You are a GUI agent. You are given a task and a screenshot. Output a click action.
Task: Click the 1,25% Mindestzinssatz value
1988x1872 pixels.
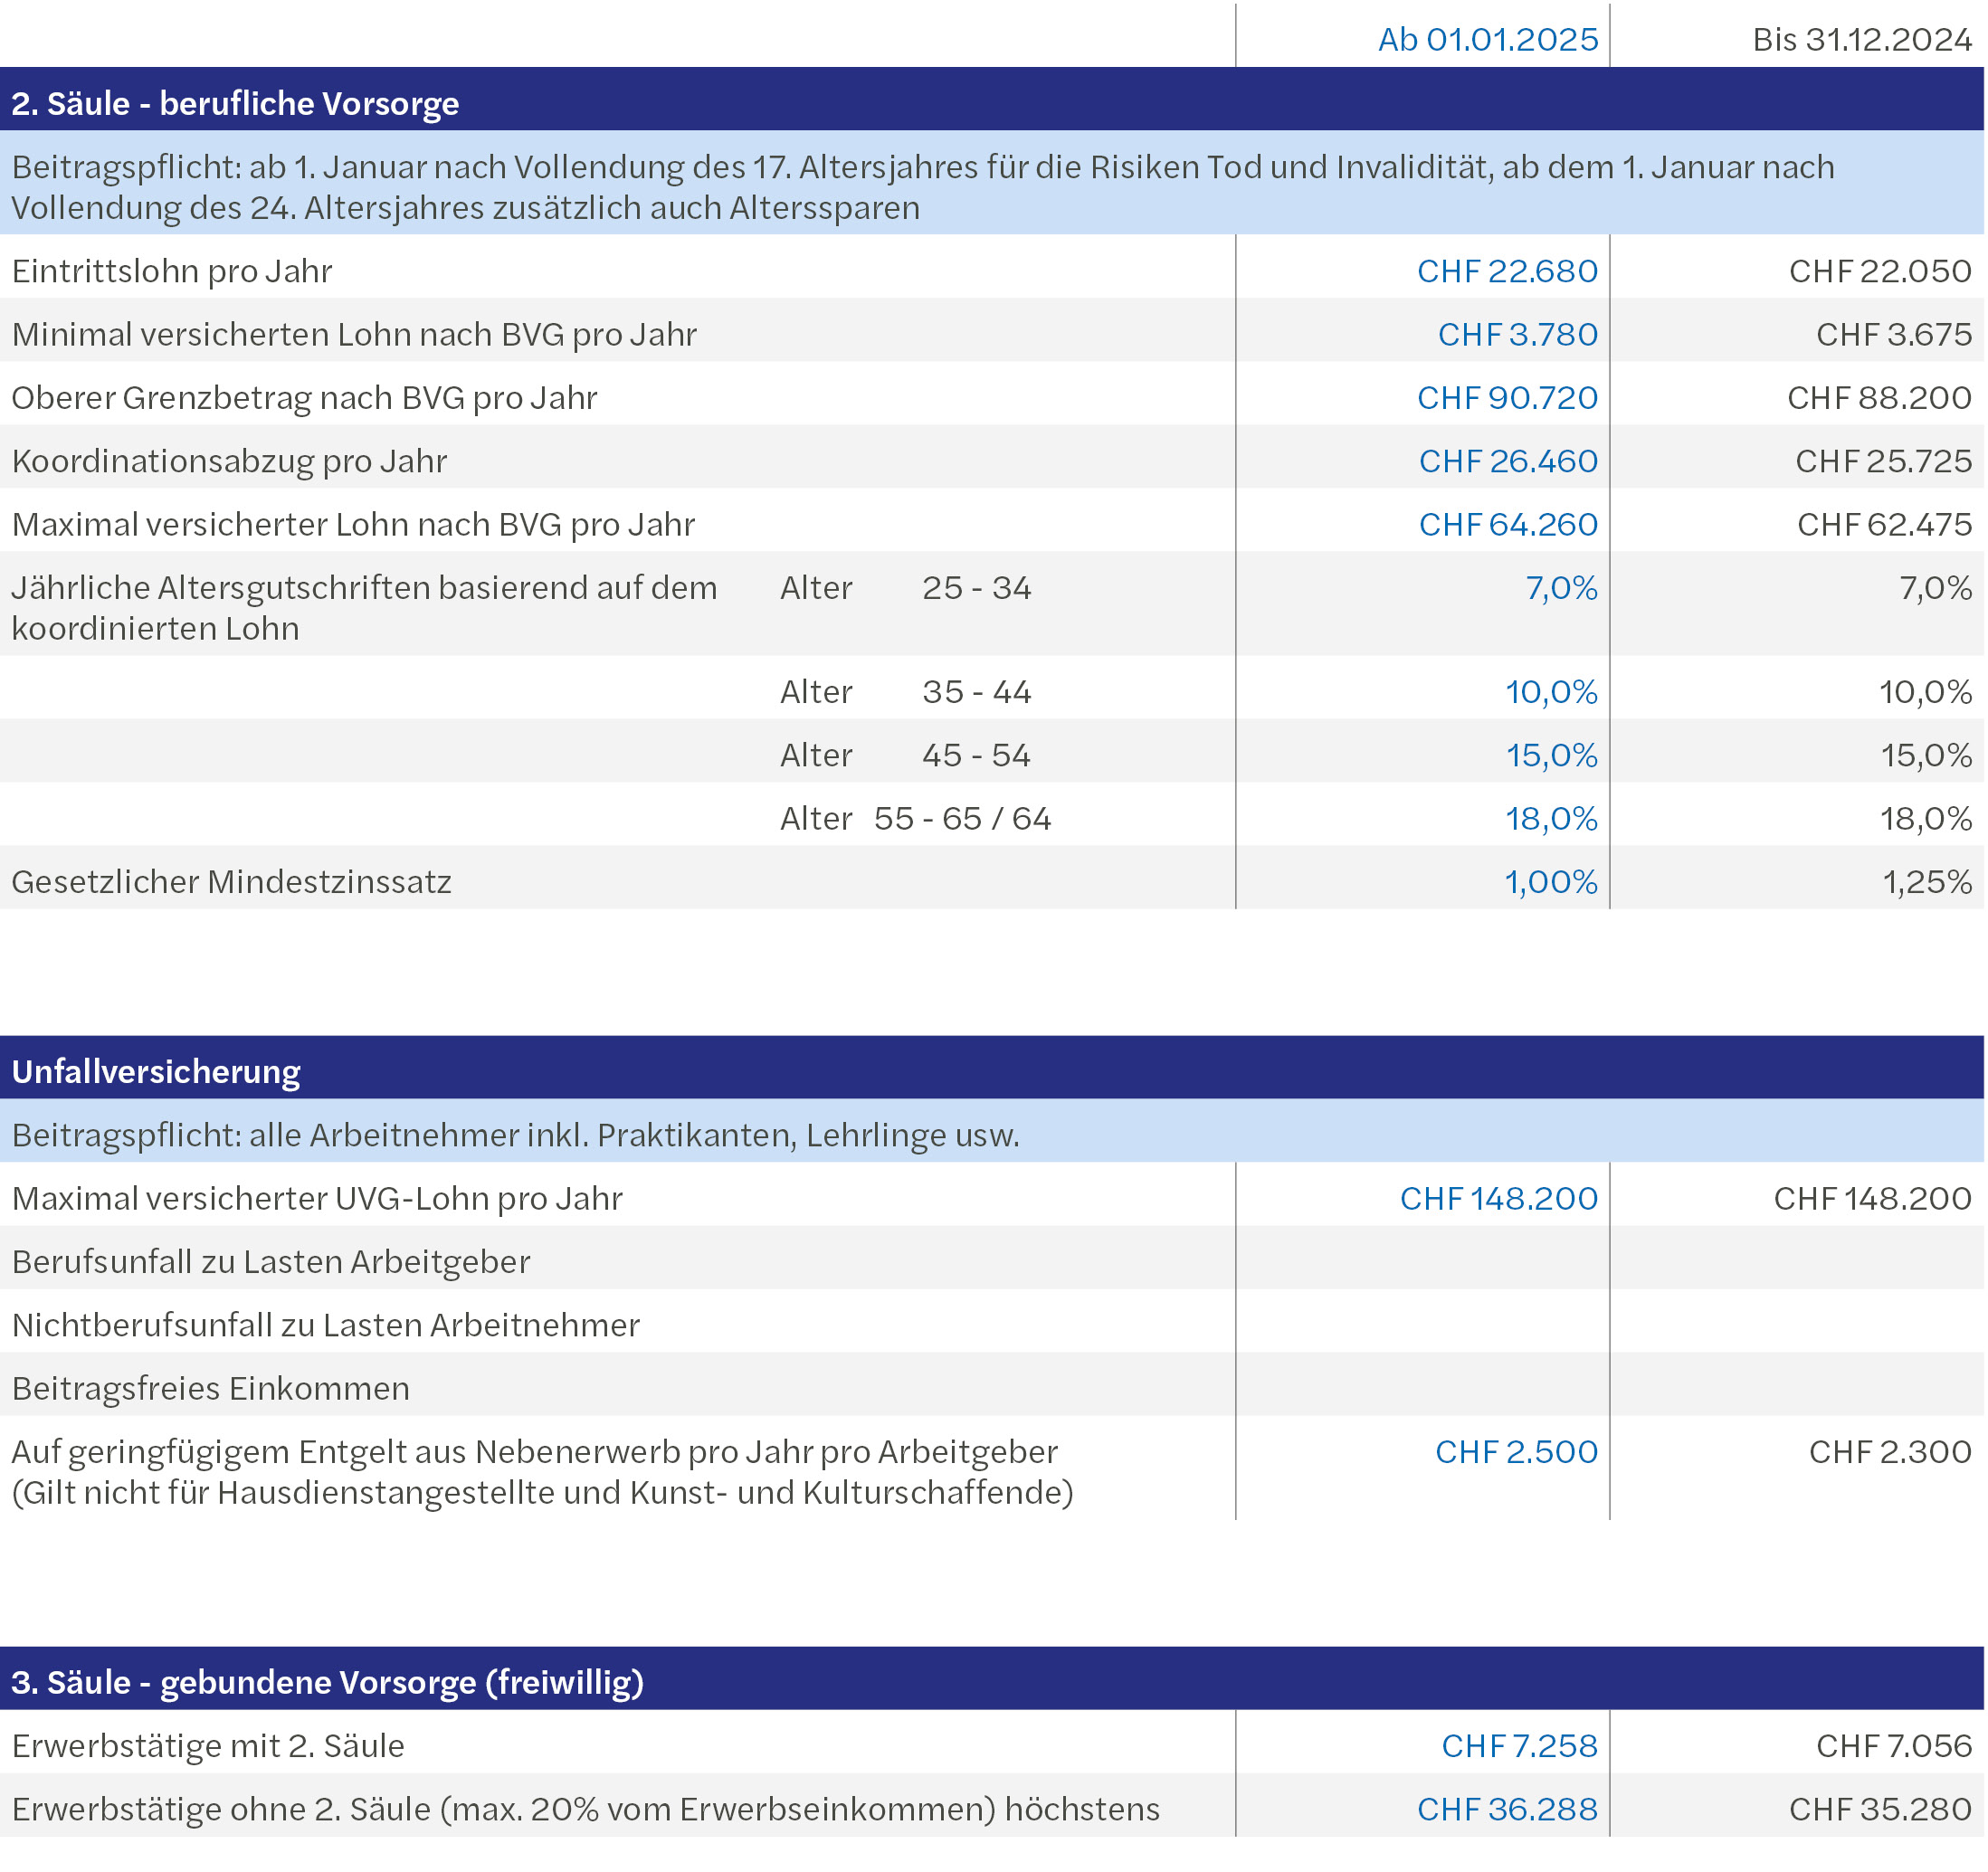(x=1926, y=882)
